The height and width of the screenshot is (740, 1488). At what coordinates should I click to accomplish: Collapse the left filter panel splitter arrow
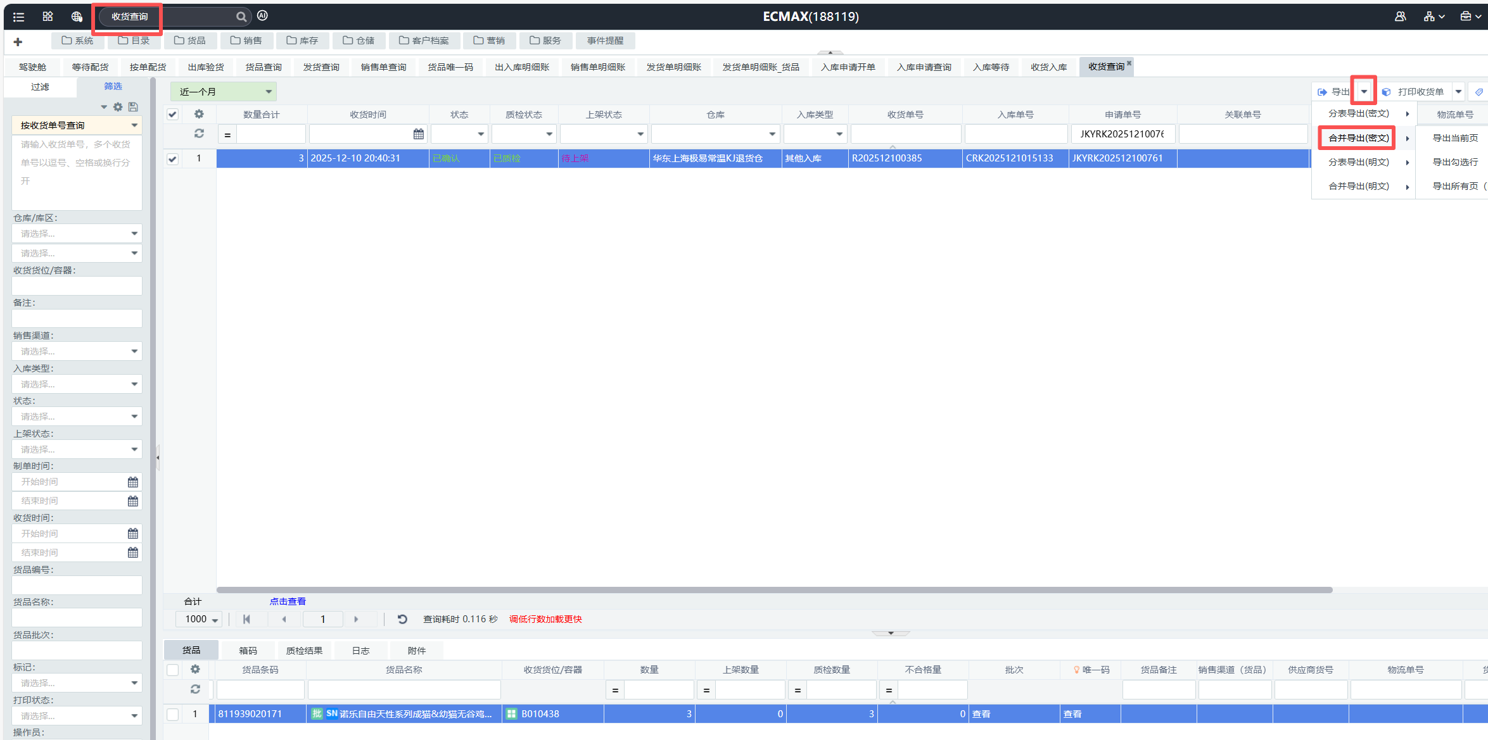[158, 457]
